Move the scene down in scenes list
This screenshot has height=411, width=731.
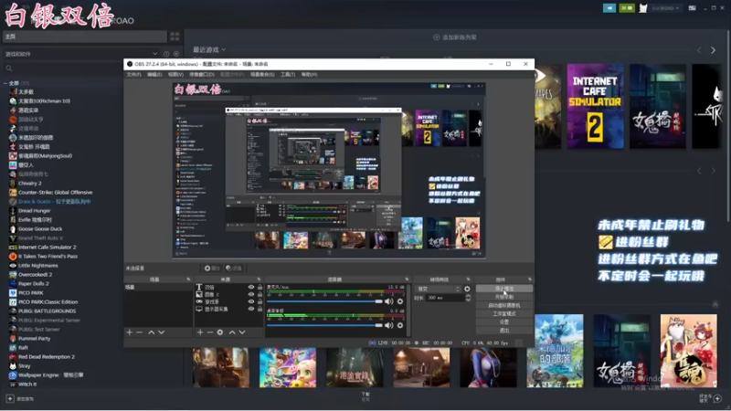(162, 332)
